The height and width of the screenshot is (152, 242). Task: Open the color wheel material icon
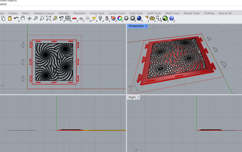click(120, 18)
